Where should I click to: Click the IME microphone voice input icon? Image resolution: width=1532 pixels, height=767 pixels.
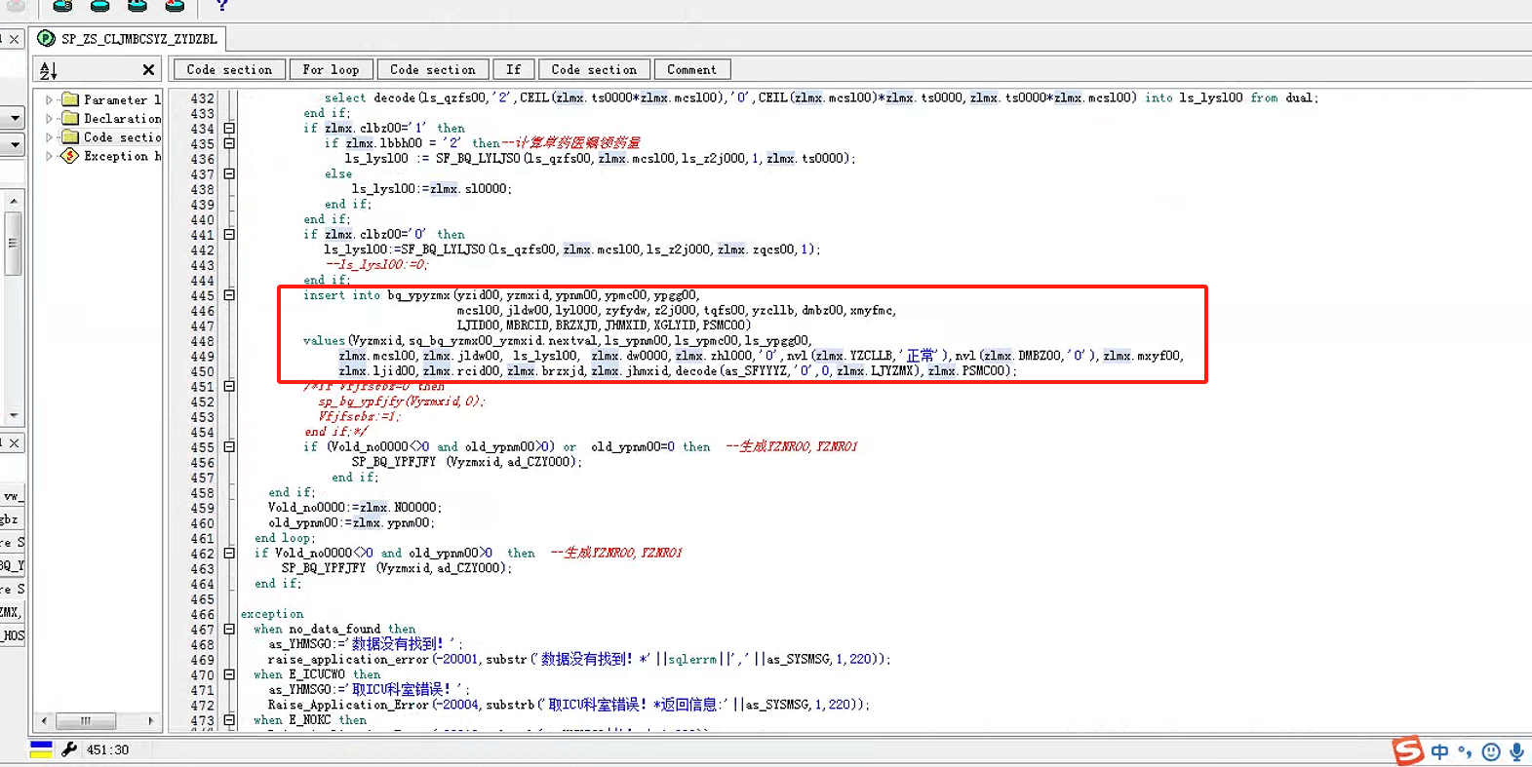pos(1517,751)
